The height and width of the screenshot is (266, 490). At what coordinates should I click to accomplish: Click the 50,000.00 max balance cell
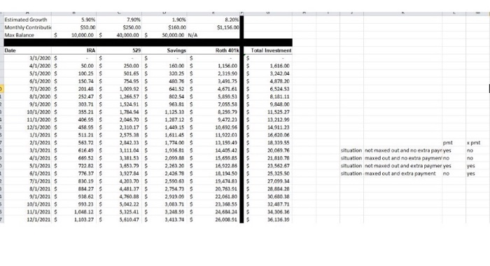164,35
